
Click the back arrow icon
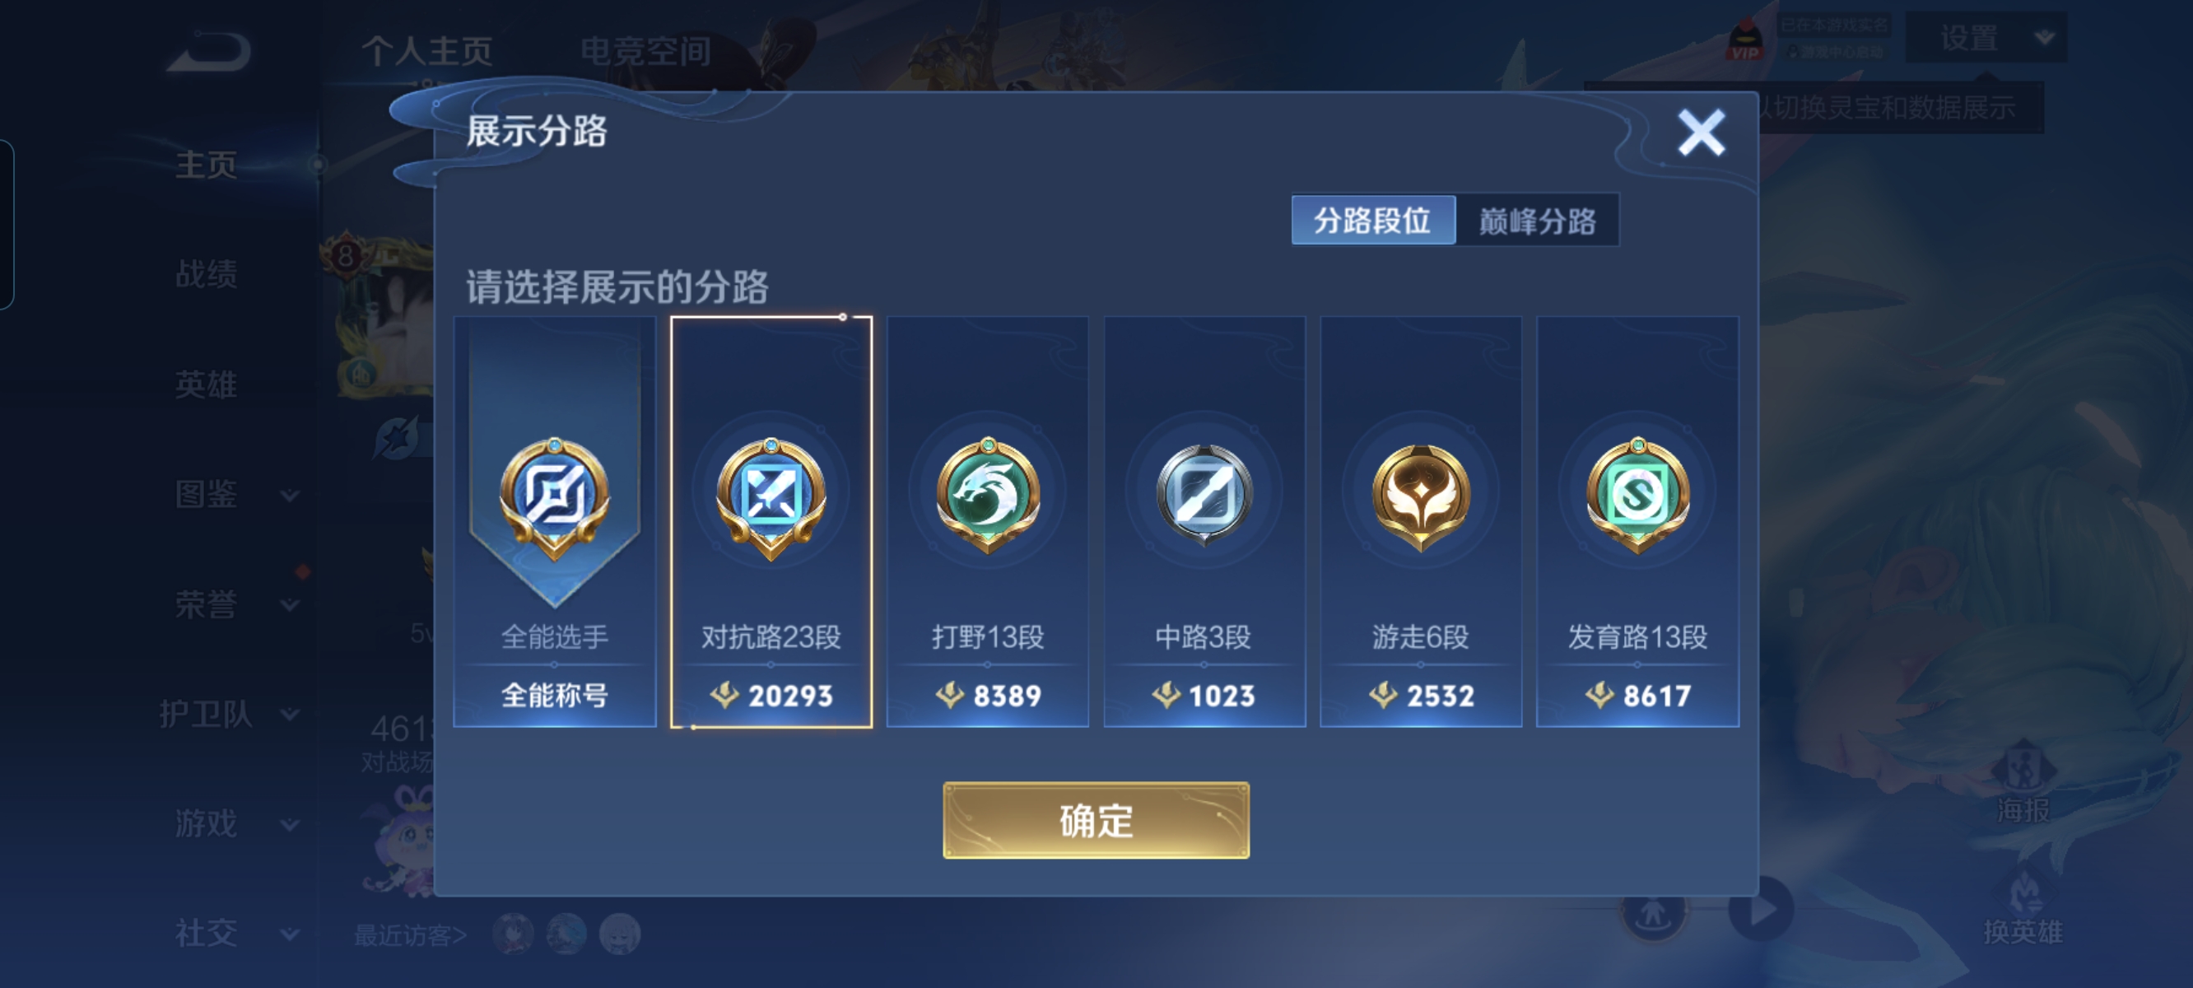(209, 50)
